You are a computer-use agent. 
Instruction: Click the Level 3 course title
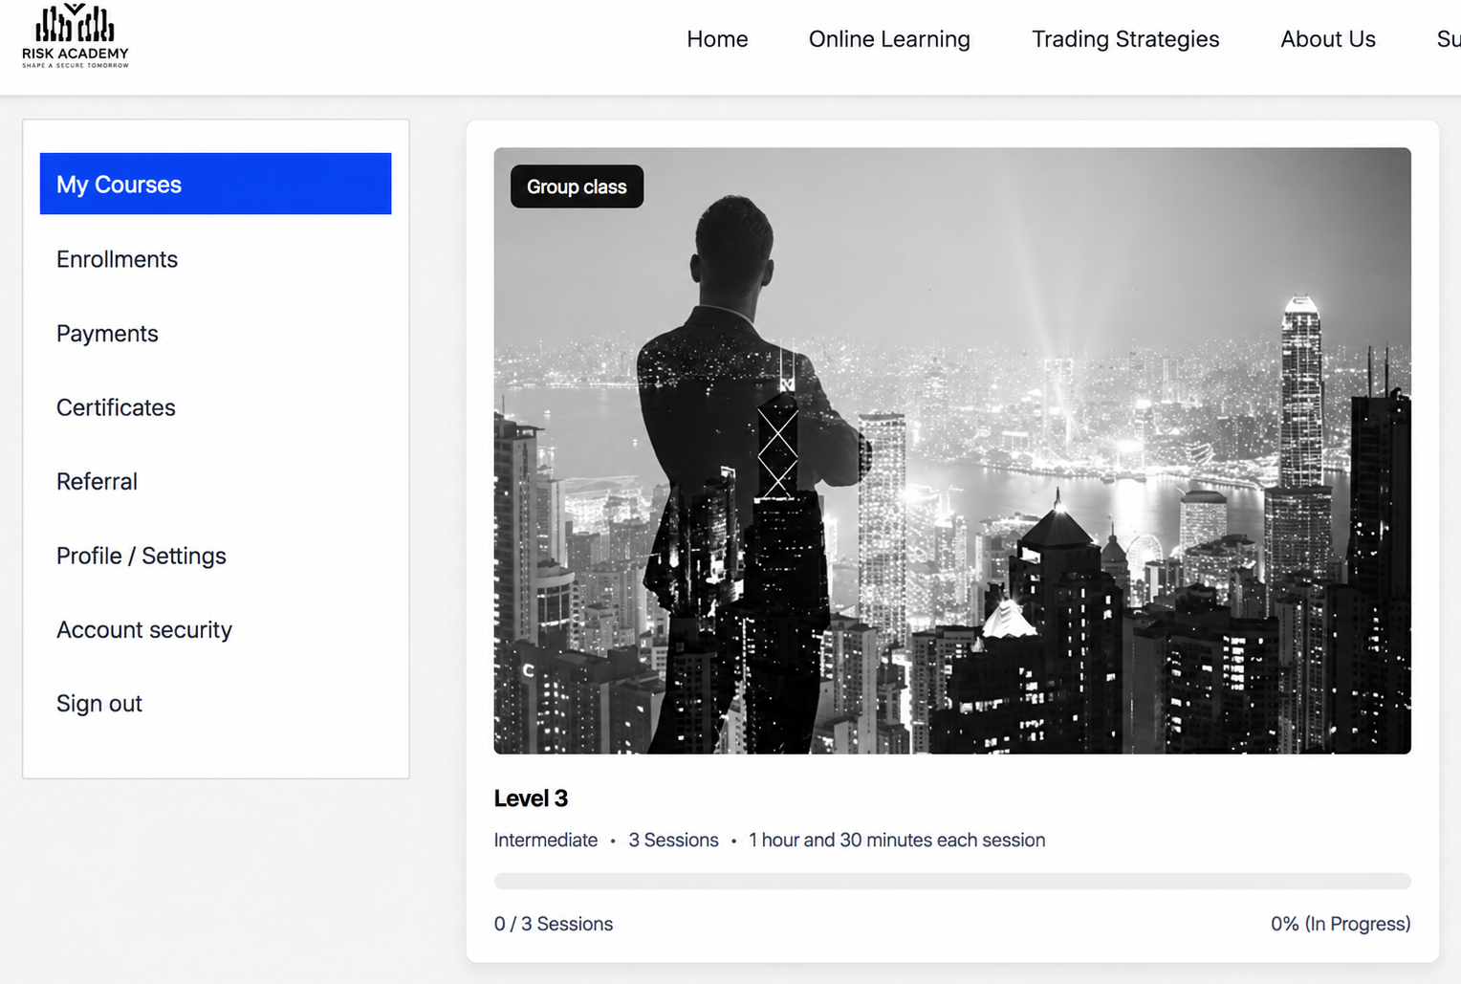click(x=531, y=798)
